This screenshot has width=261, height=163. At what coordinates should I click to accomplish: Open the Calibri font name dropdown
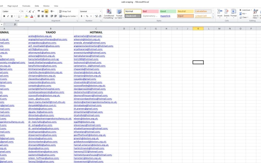pyautogui.click(x=20, y=11)
